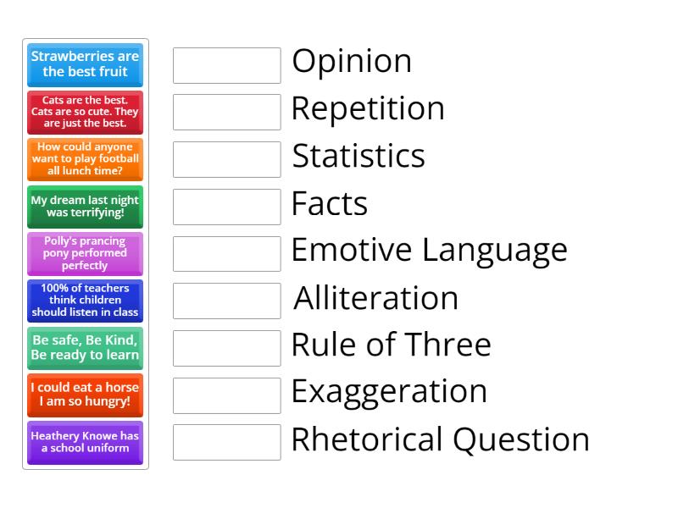The height and width of the screenshot is (508, 678).
Task: Select the answer slot next to Alliteration
Action: click(x=225, y=299)
